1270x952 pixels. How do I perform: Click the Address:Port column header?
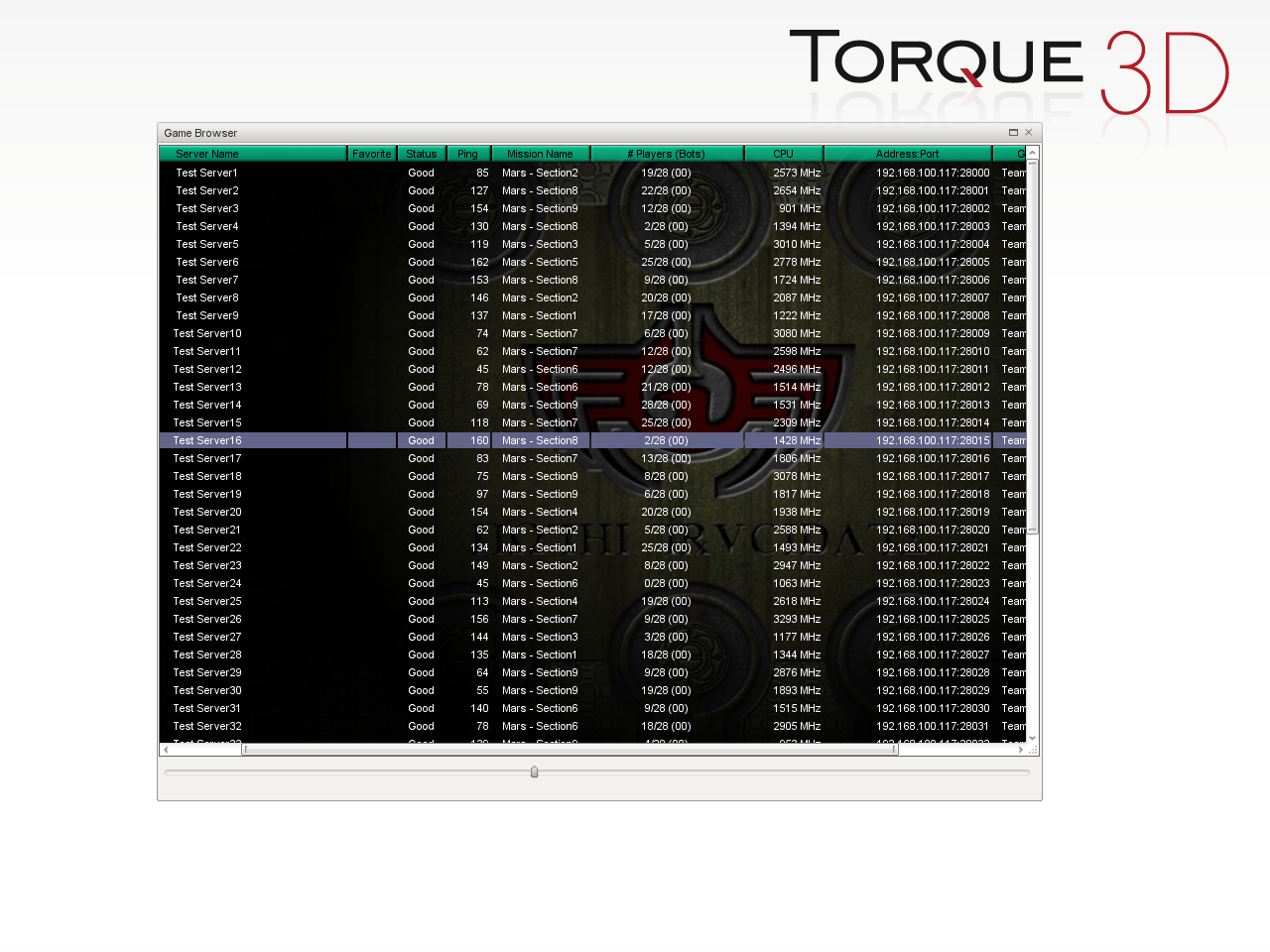pyautogui.click(x=907, y=154)
